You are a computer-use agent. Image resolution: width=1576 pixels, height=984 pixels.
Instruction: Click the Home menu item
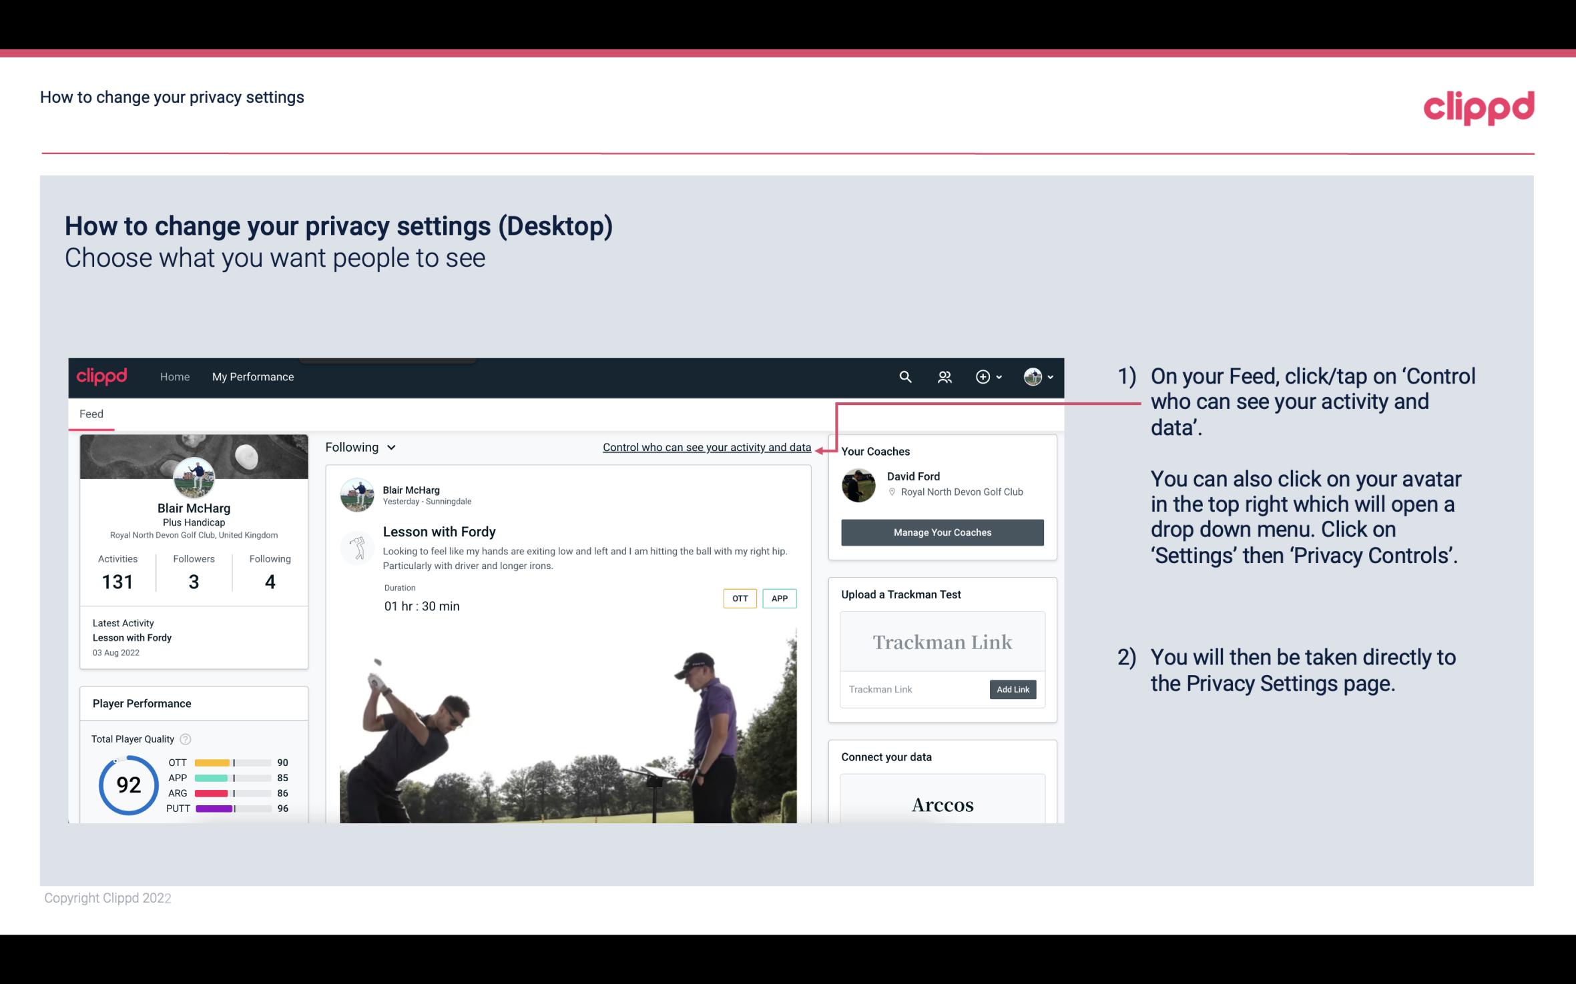coord(174,376)
